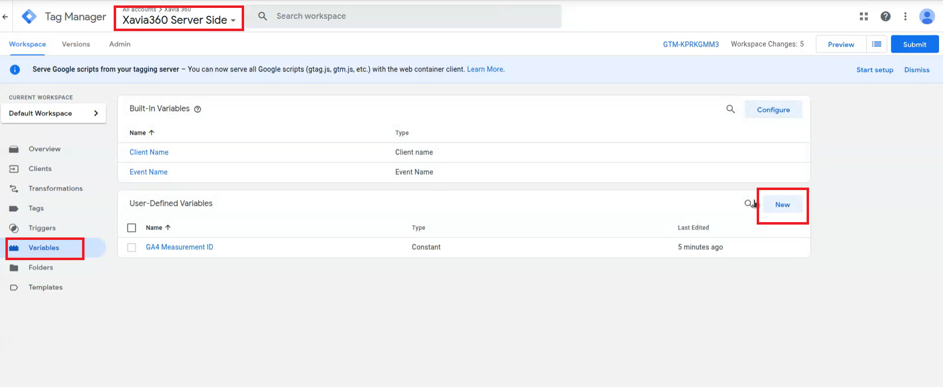Click the back arrow icon
The image size is (943, 387).
[x=5, y=17]
